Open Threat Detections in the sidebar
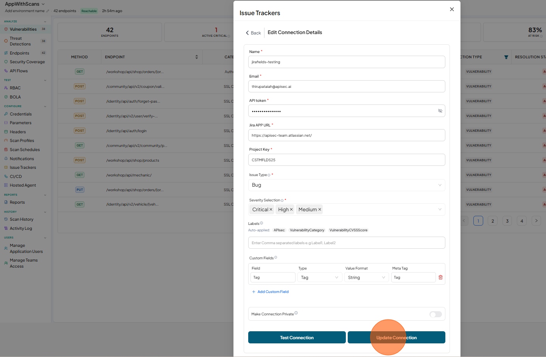The width and height of the screenshot is (546, 357). click(20, 41)
